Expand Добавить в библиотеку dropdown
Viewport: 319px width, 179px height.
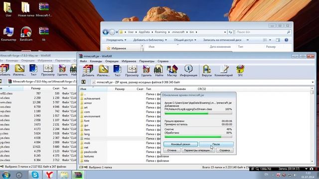point(150,40)
